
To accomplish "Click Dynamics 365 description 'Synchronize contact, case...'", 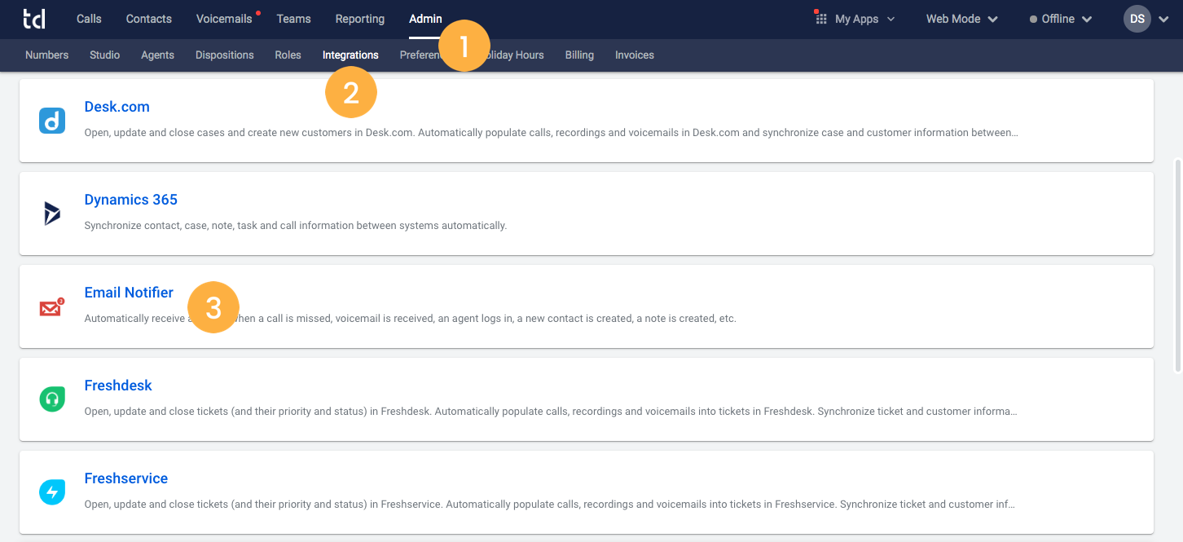I will click(x=296, y=225).
